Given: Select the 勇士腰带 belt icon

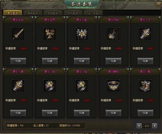Looking at the screenshot, I should point(113,86).
